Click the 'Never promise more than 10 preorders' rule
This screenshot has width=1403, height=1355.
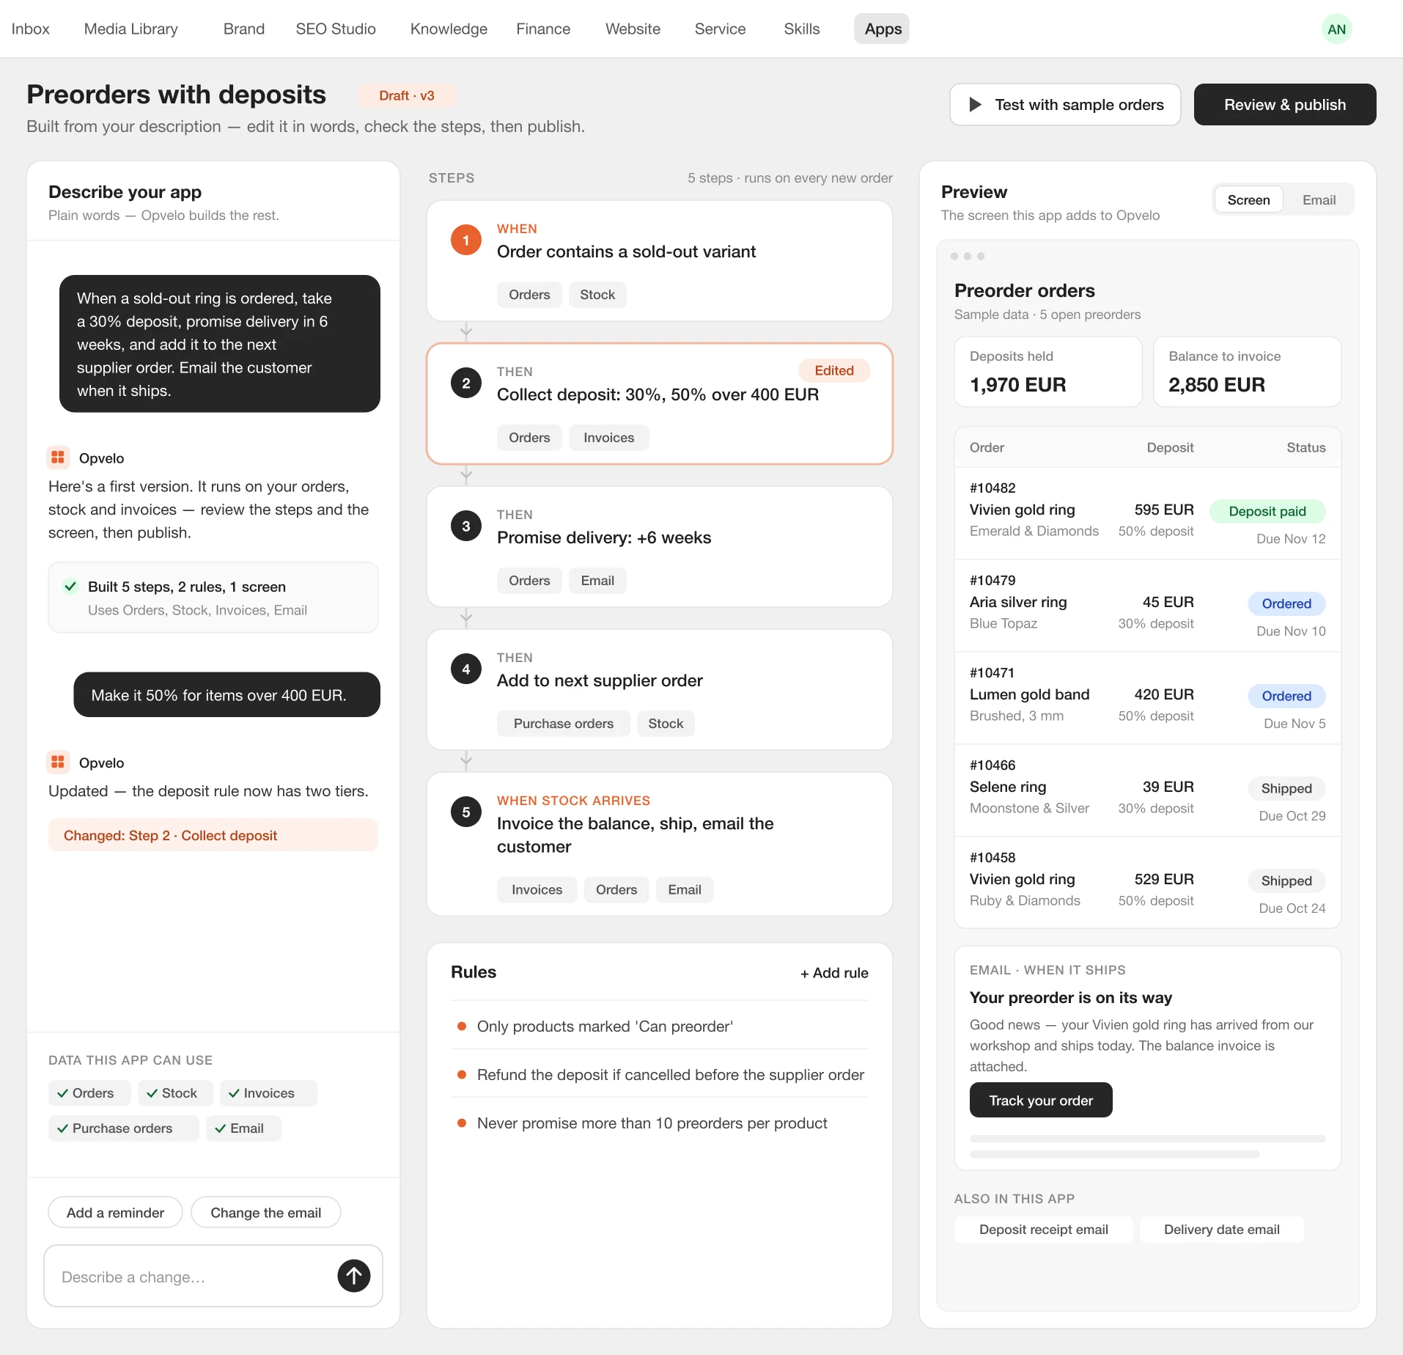[659, 1123]
